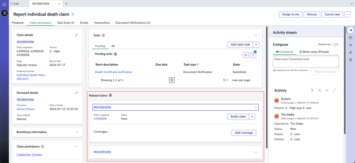Open the RDC0001004 claim link
Viewport: 355px width, 163px height.
point(103,107)
